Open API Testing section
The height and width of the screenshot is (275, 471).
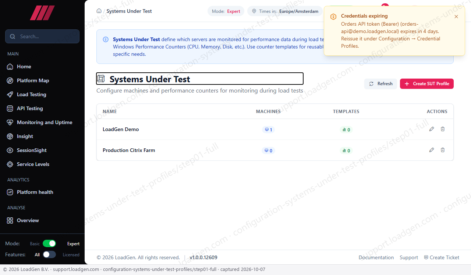tap(42, 108)
